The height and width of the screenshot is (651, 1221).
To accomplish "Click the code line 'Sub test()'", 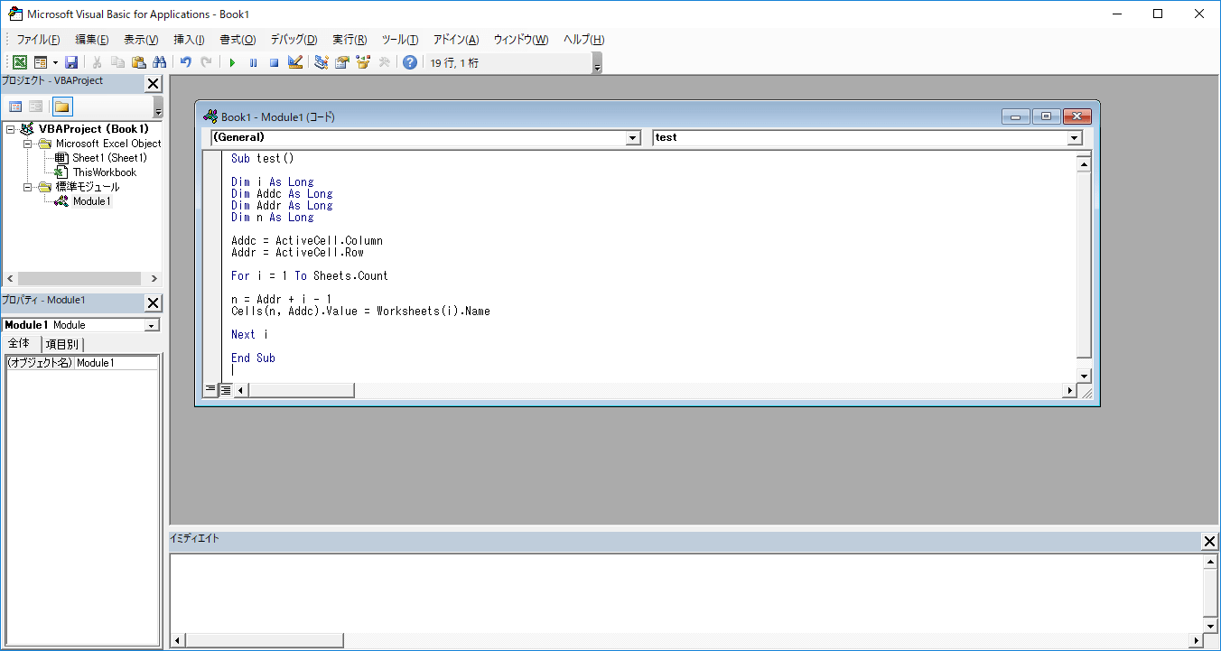I will pos(263,159).
